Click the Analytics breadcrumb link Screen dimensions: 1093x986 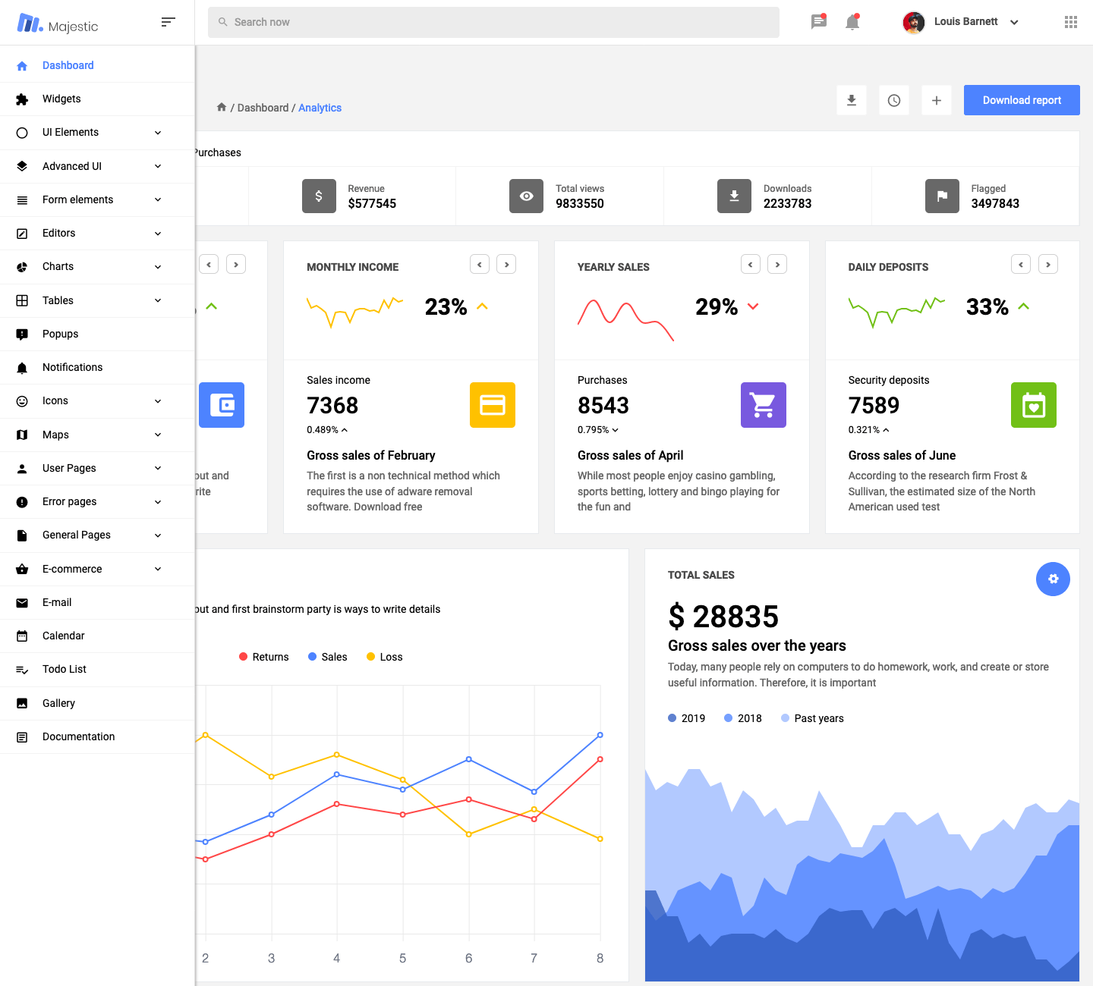tap(320, 108)
